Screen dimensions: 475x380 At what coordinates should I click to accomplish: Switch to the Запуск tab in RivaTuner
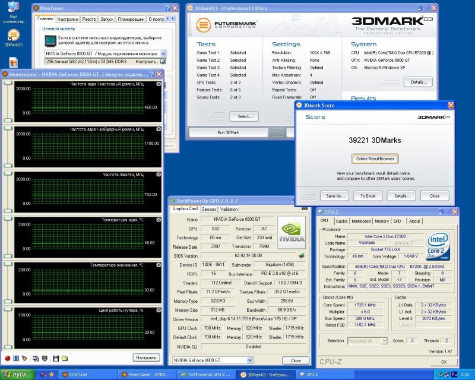107,19
